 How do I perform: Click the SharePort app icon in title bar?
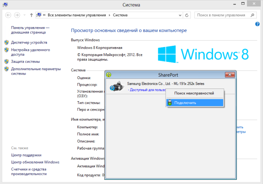[108, 75]
